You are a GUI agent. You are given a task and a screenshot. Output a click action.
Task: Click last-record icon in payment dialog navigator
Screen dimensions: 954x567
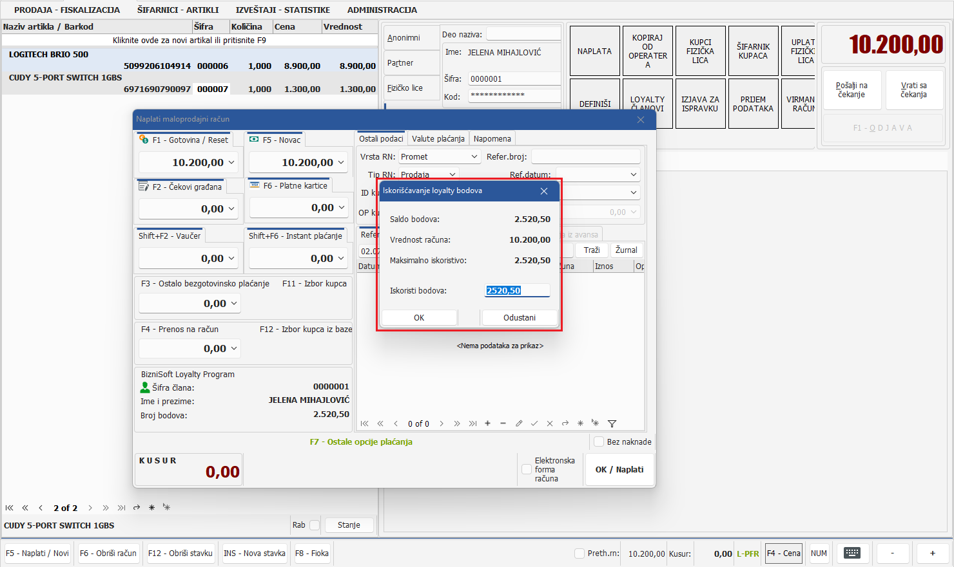(472, 423)
